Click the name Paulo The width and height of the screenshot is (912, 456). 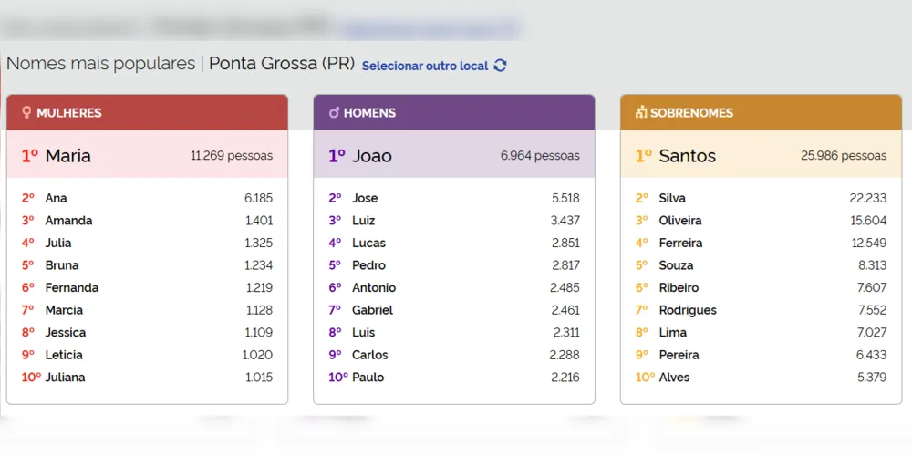(x=368, y=378)
